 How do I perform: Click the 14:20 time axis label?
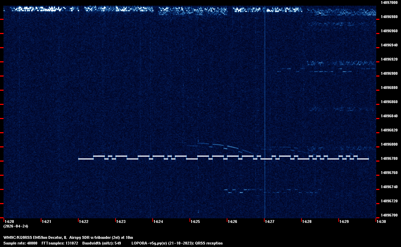click(9, 221)
